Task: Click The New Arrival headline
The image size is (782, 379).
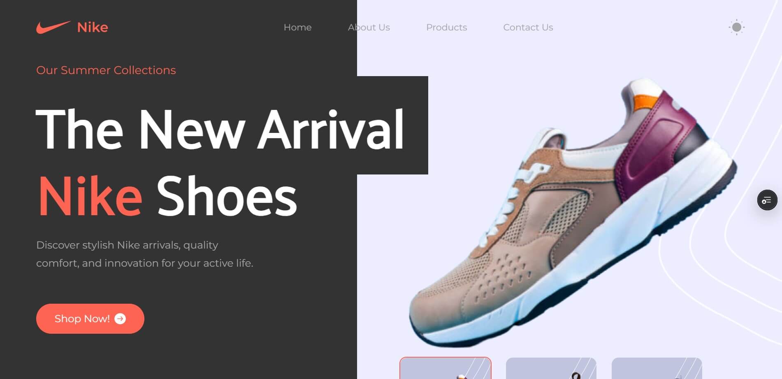Action: 220,129
